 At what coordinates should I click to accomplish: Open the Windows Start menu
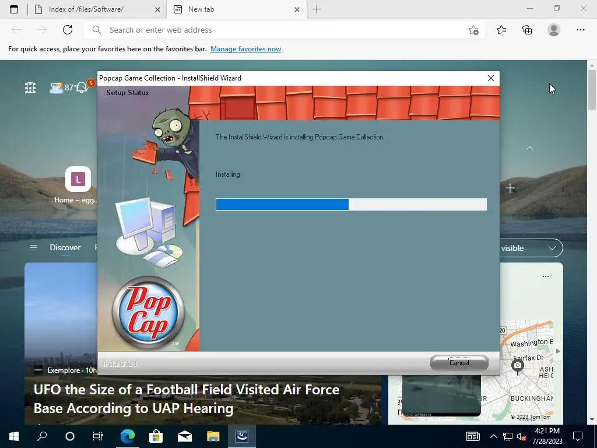coord(14,436)
